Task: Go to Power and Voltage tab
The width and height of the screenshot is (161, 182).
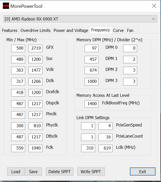Action: point(71,30)
